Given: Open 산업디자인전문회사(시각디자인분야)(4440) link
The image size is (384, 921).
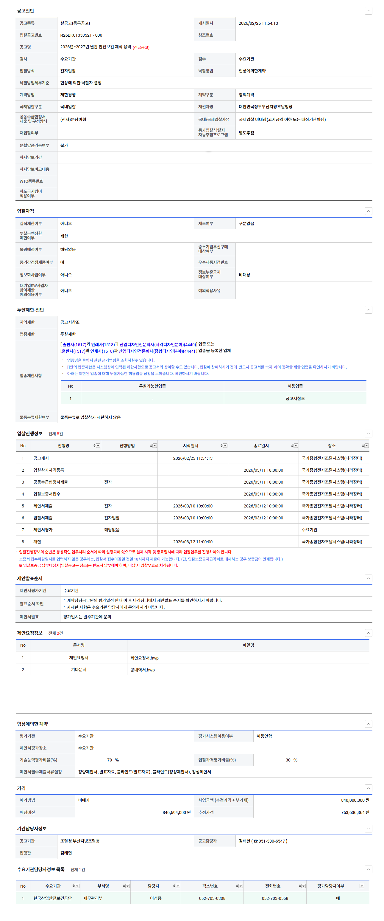Looking at the screenshot, I should pyautogui.click(x=157, y=344).
